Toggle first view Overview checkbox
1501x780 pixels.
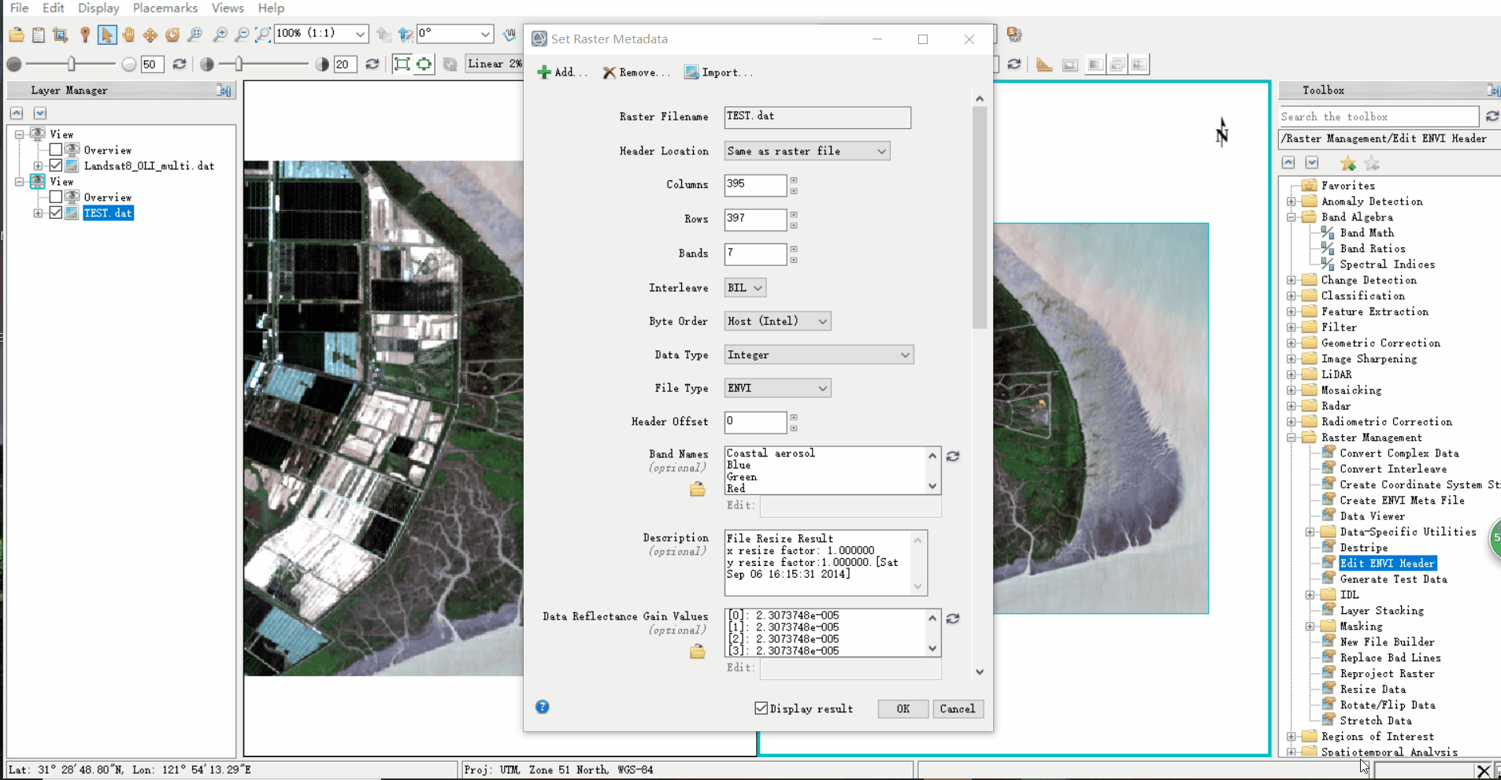pos(56,150)
